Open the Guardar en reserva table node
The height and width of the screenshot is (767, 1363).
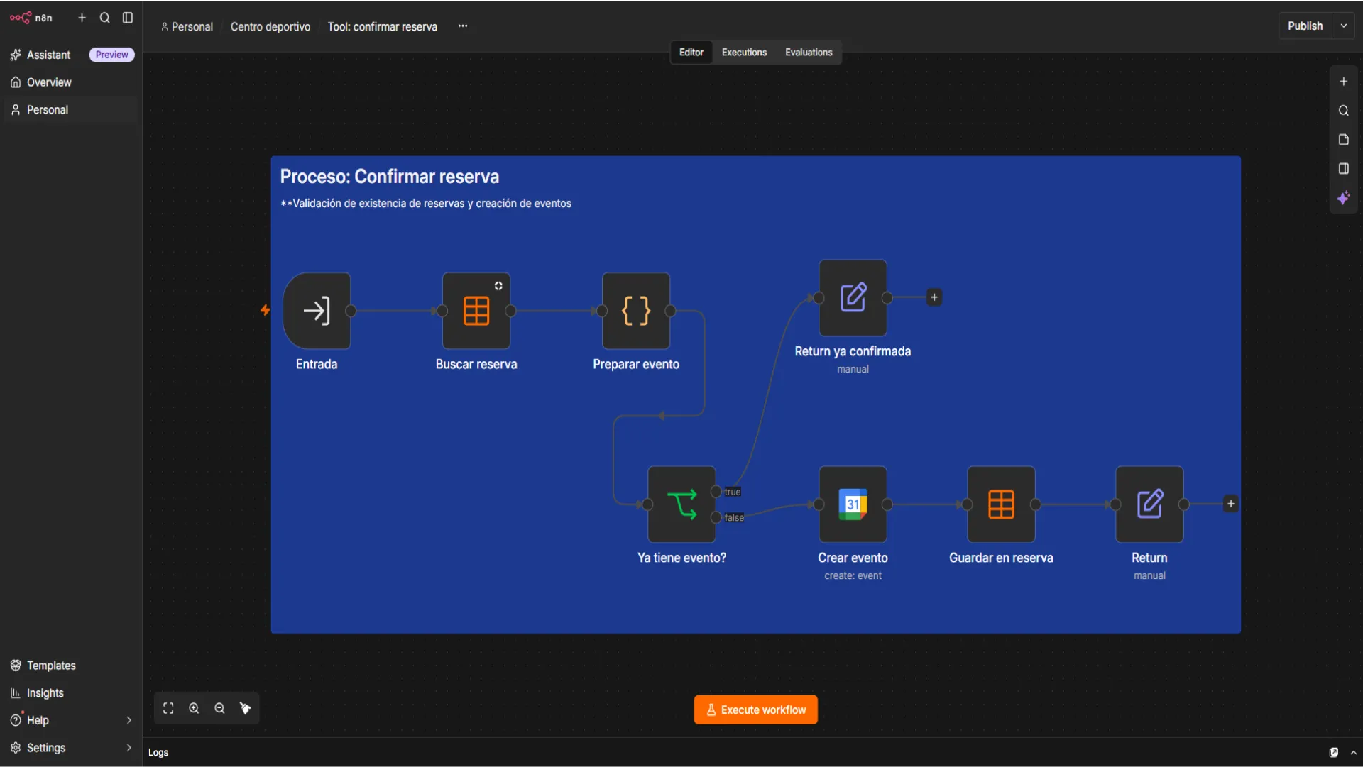click(x=1001, y=504)
